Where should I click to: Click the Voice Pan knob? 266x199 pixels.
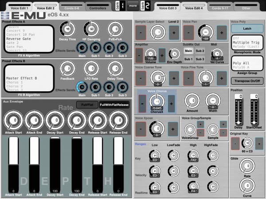[206, 32]
